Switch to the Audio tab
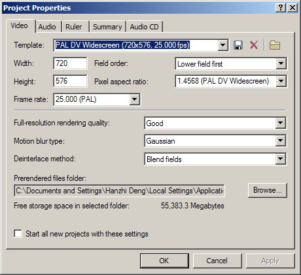Viewport: 301px width, 275px height. tap(47, 27)
